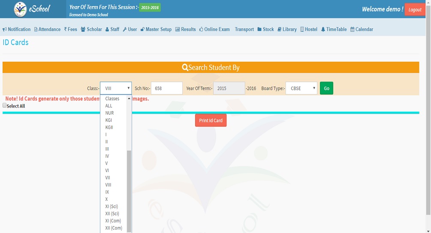Open Scholar via group icon
The width and height of the screenshot is (431, 233).
(x=83, y=30)
